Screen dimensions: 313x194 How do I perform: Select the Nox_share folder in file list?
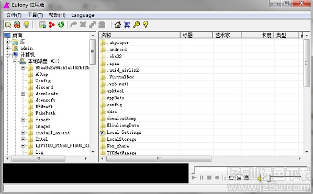(118, 146)
